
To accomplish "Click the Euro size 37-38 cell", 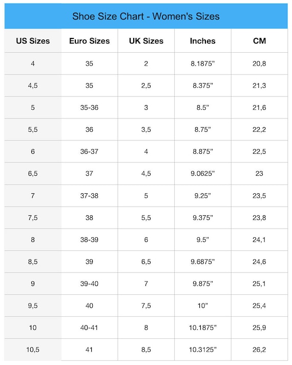I will (x=89, y=195).
